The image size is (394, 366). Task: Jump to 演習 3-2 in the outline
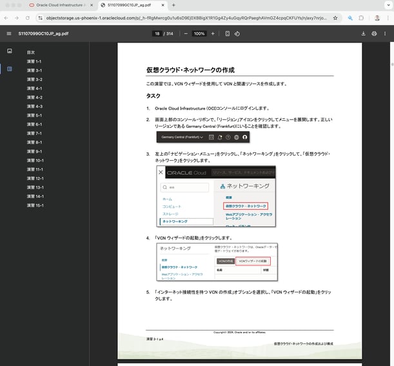coord(35,79)
